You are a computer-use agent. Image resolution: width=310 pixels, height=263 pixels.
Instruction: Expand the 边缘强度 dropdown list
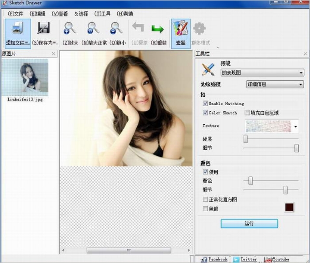pyautogui.click(x=275, y=84)
